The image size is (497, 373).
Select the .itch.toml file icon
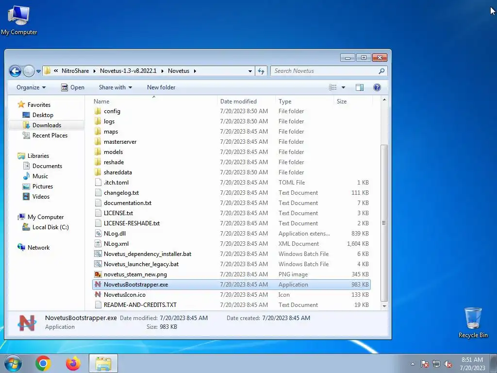[x=98, y=183]
